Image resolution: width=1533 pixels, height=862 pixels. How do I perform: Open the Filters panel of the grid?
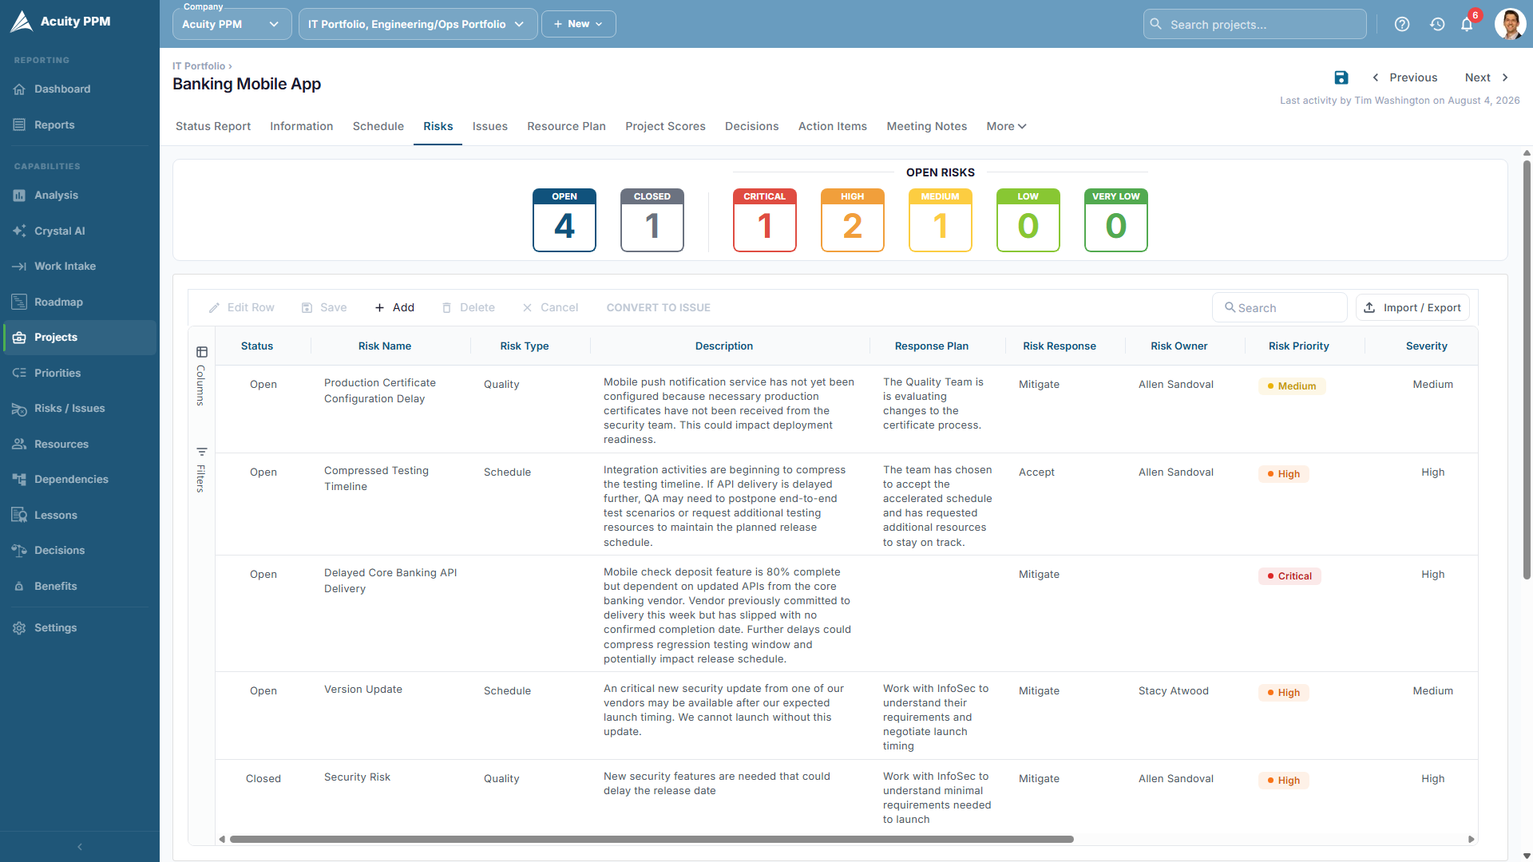pos(201,470)
